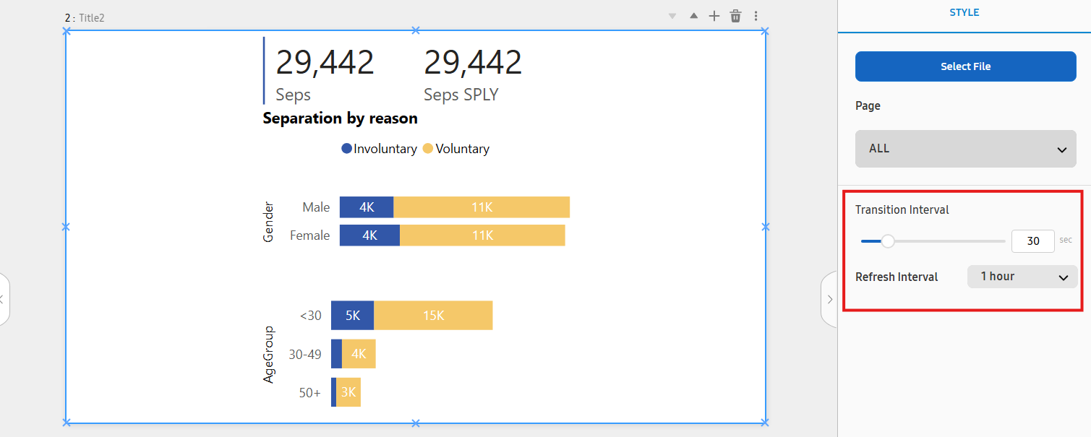
Task: Click the yellow Voluntary legend marker
Action: (428, 149)
